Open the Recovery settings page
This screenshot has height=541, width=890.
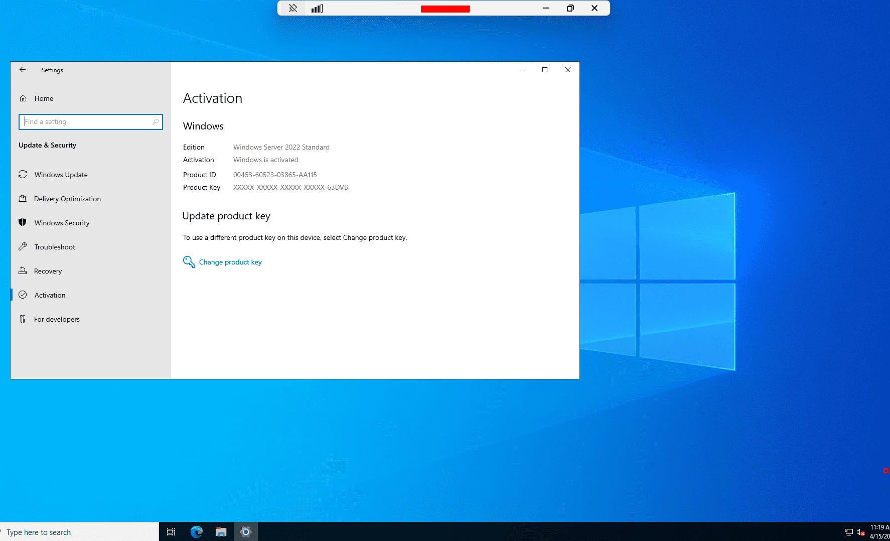point(48,271)
